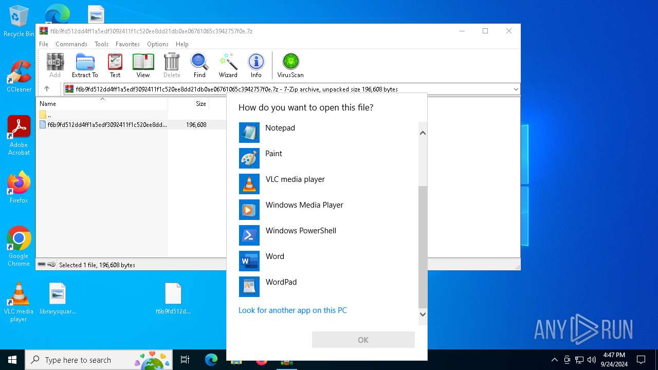658x370 pixels.
Task: Click scroll-down arrow in app list
Action: pyautogui.click(x=423, y=314)
